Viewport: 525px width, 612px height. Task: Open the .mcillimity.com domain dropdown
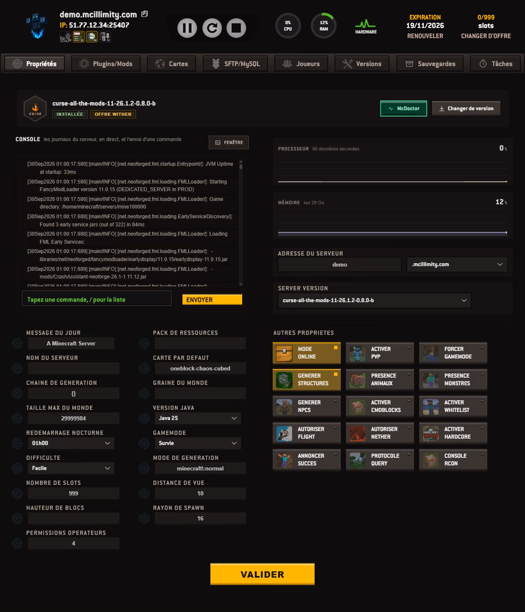(457, 264)
